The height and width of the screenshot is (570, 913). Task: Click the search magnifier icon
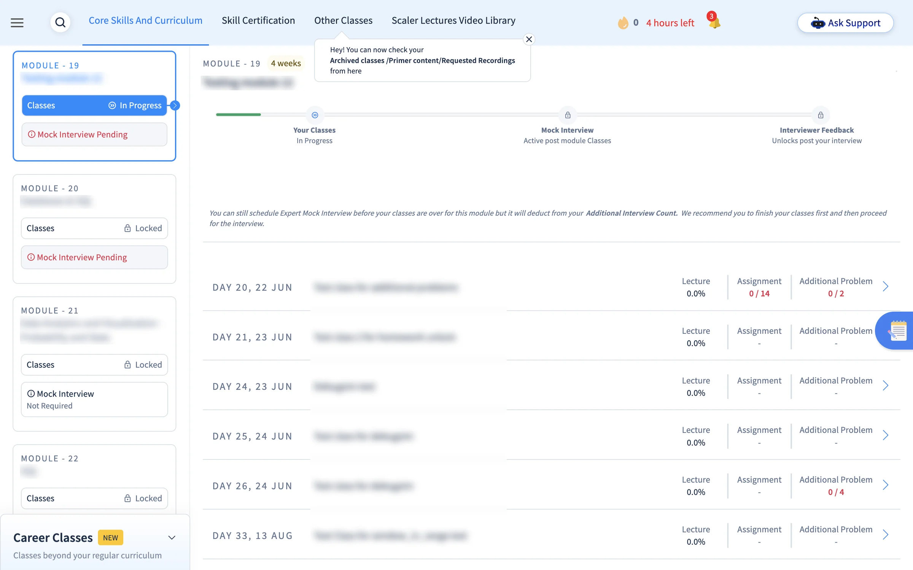pos(60,23)
